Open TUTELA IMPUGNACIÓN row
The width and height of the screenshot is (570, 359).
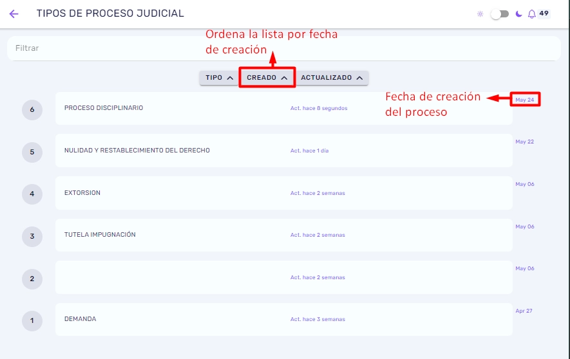[x=284, y=235]
